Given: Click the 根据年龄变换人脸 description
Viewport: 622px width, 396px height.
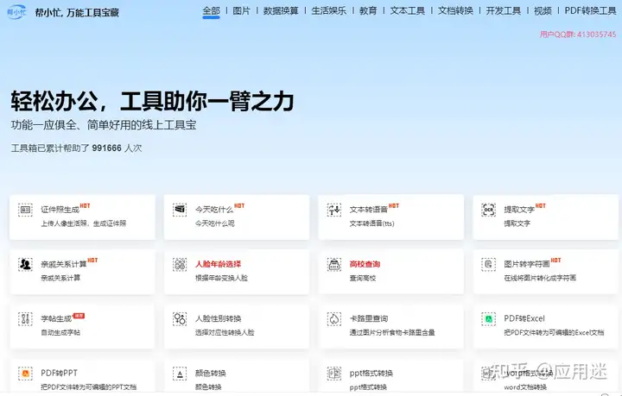Looking at the screenshot, I should point(221,278).
